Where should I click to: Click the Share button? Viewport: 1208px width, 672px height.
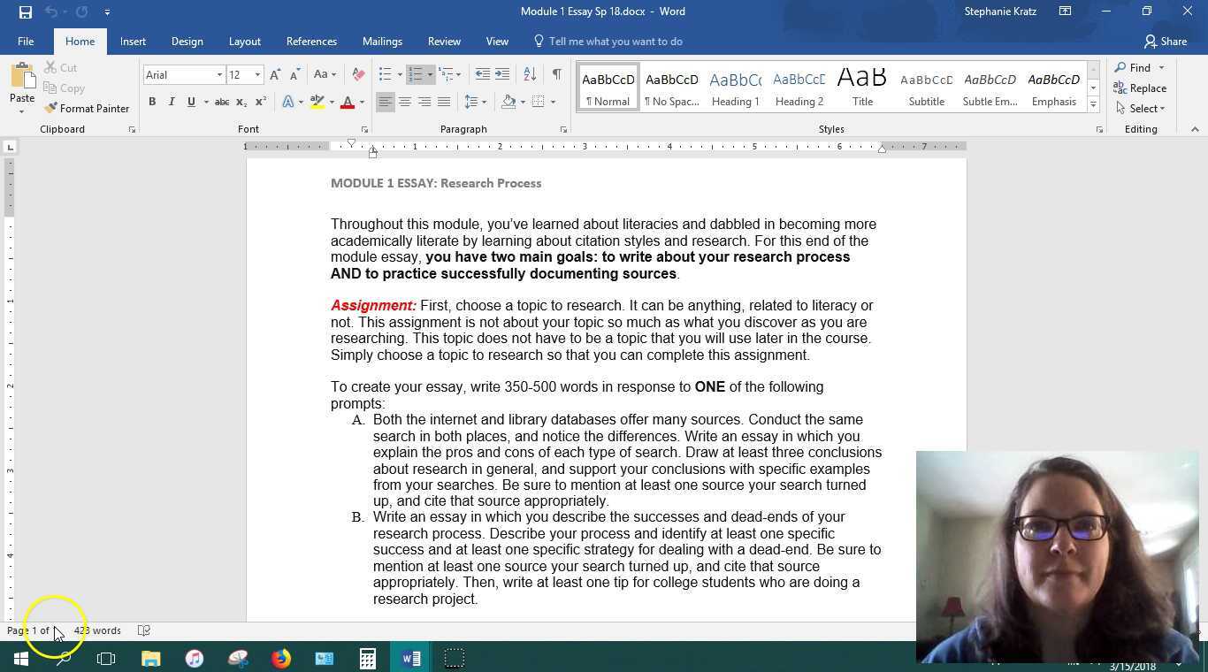(1167, 41)
